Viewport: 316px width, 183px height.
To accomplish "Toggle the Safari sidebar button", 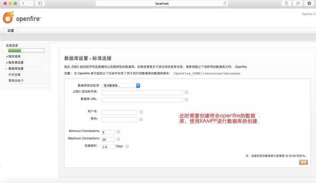I will pos(40,4).
